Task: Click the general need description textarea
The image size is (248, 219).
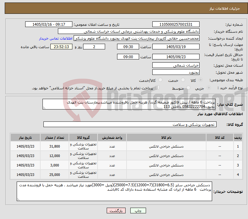Action: pyautogui.click(x=129, y=104)
